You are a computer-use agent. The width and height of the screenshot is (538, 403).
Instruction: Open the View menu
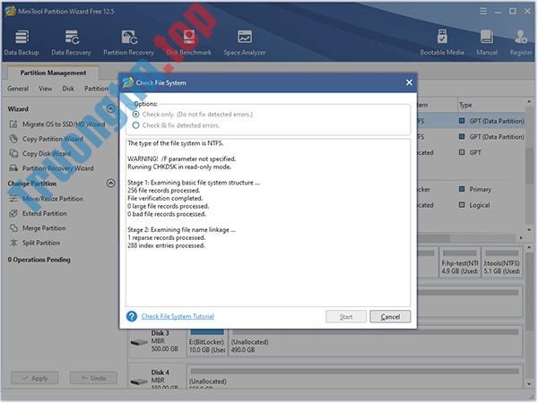(x=46, y=89)
